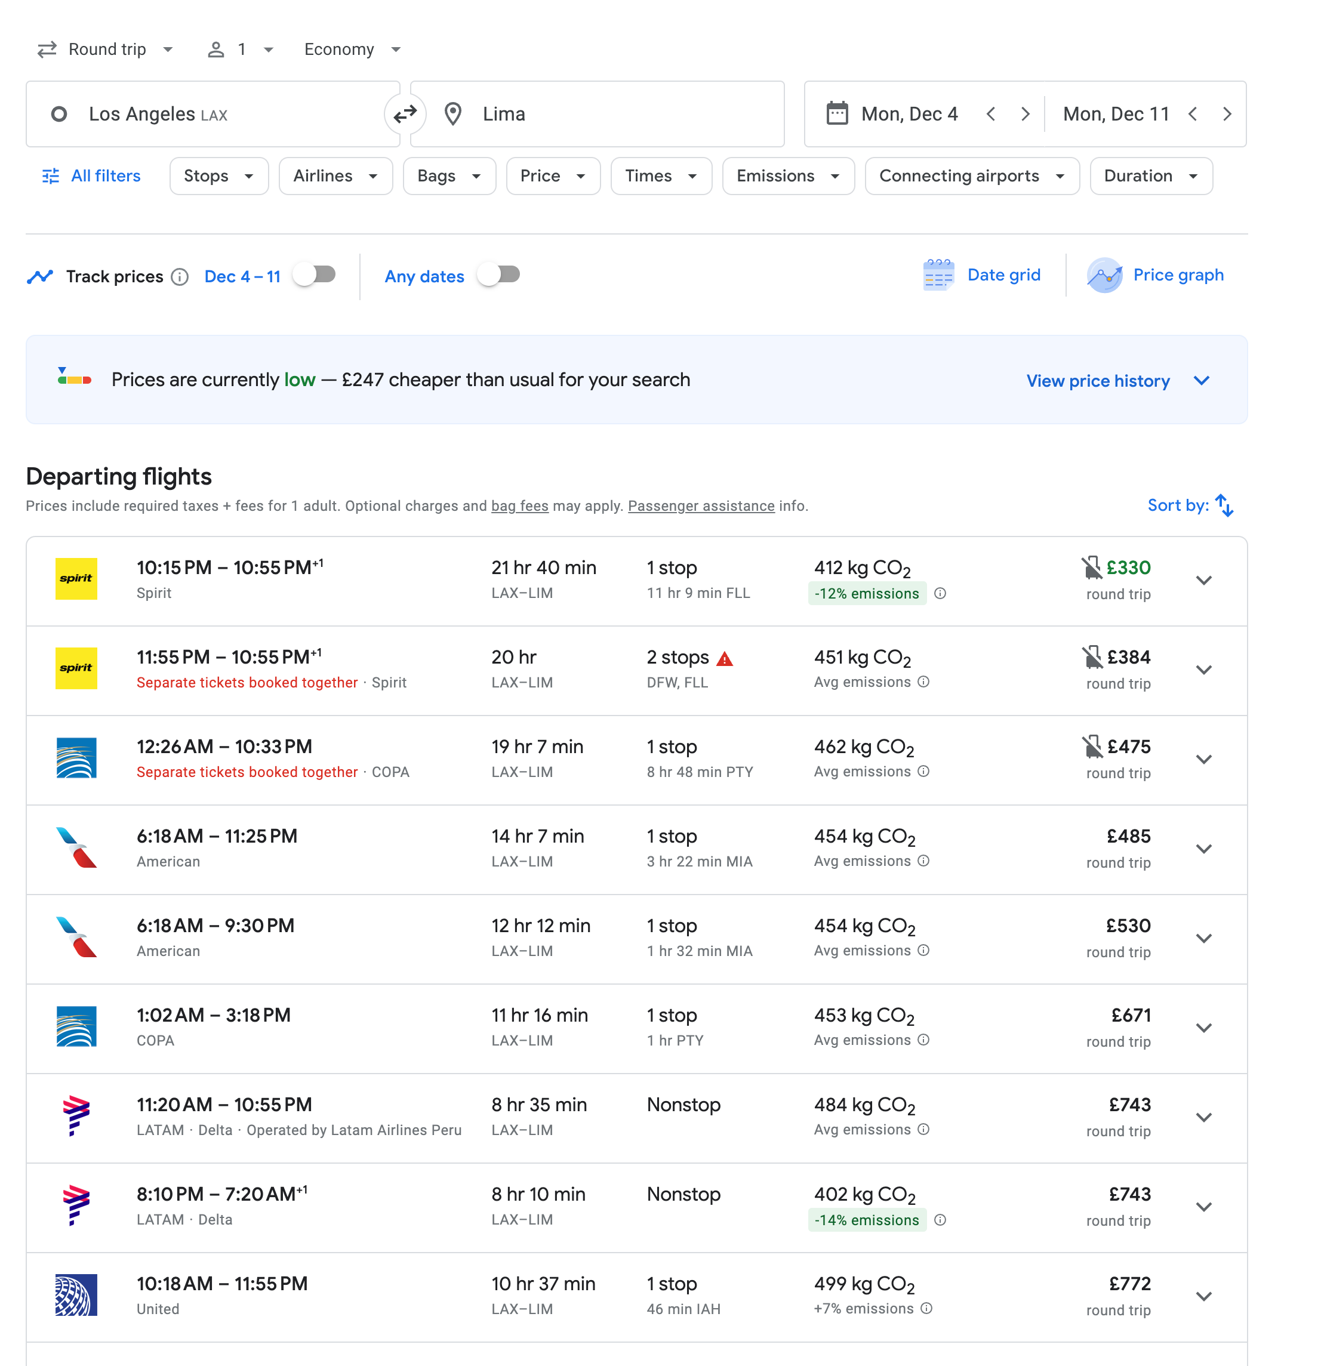
Task: Click the Sort by arrows icon
Action: coord(1224,505)
